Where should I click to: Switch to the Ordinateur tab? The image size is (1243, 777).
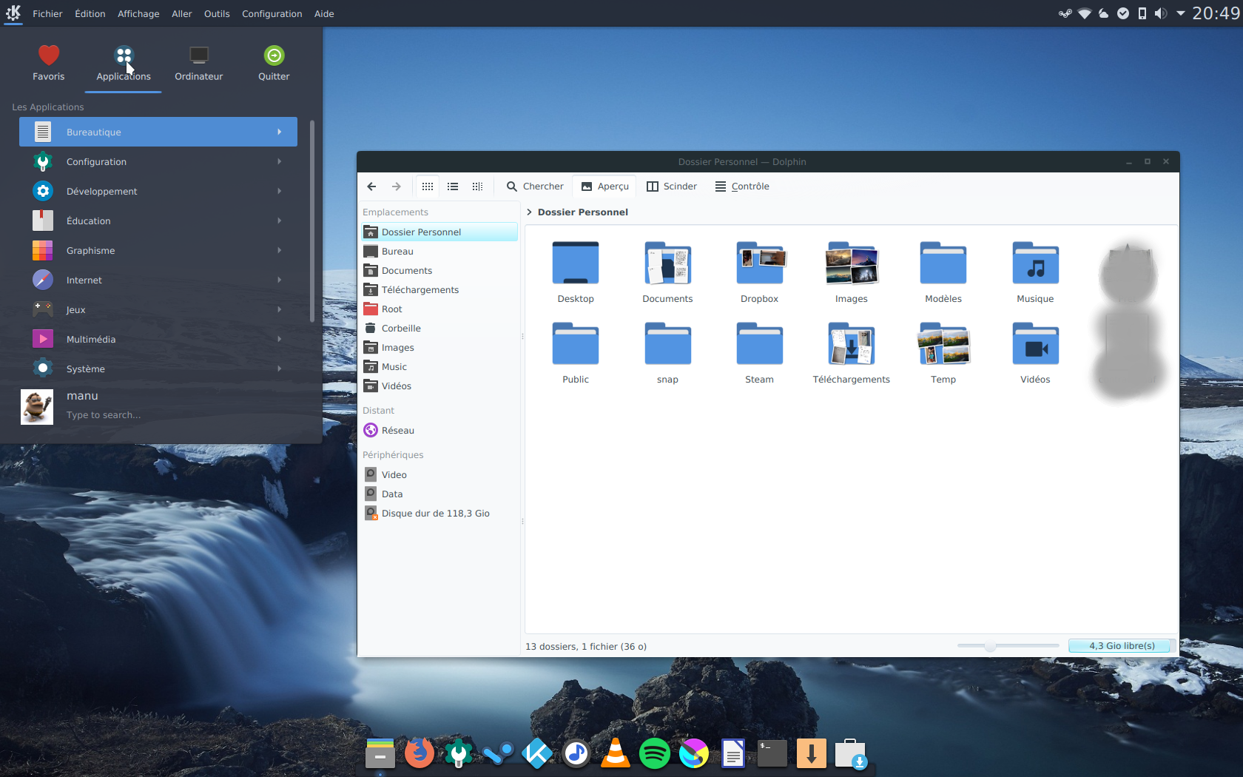point(199,64)
